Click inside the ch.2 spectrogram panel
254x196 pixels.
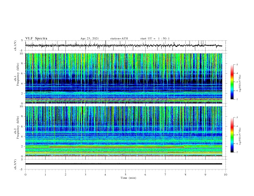(x=124, y=131)
